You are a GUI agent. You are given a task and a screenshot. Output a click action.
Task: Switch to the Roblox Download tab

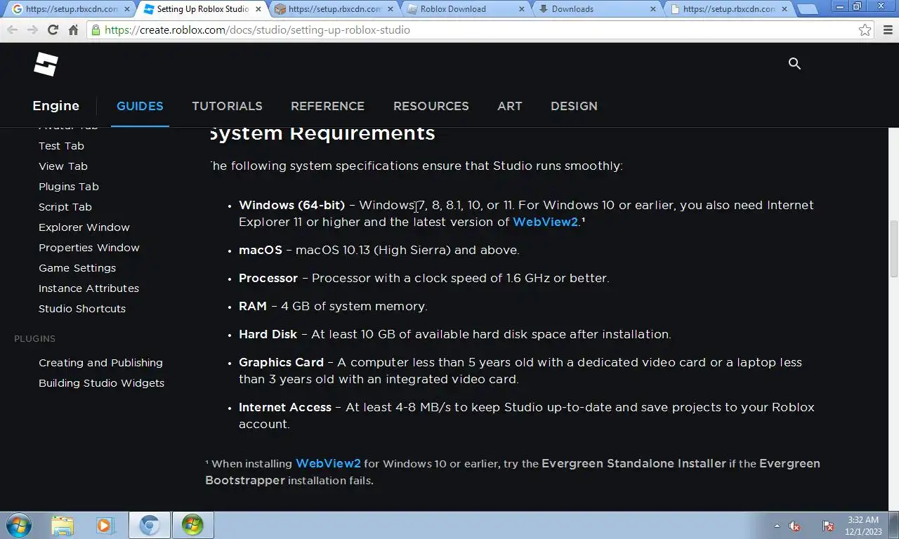click(466, 9)
